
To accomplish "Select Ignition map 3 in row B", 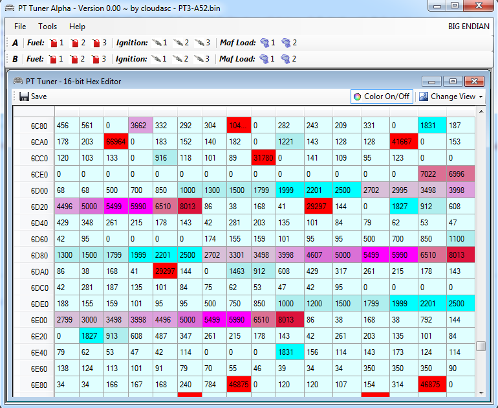I will click(x=203, y=59).
